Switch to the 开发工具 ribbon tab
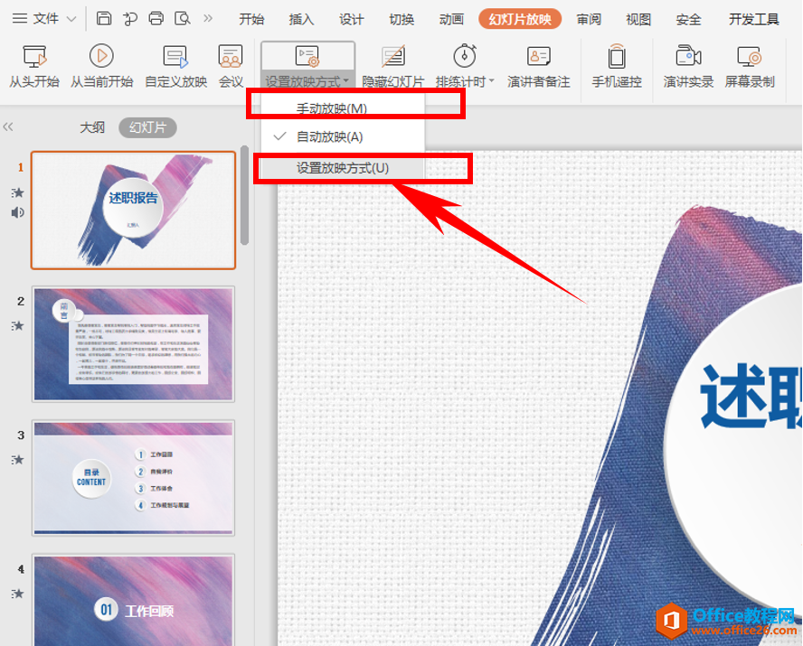This screenshot has height=646, width=803. click(x=754, y=20)
